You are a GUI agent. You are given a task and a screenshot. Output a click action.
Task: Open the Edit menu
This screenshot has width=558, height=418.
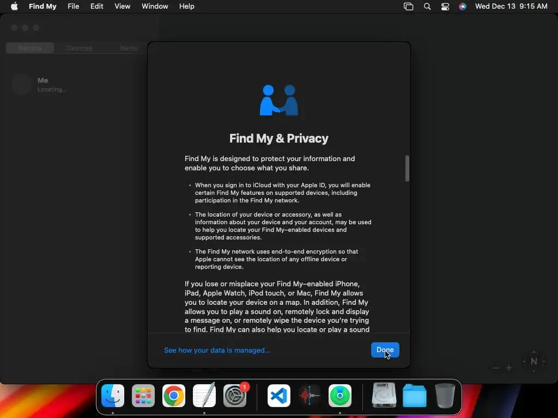tap(97, 7)
